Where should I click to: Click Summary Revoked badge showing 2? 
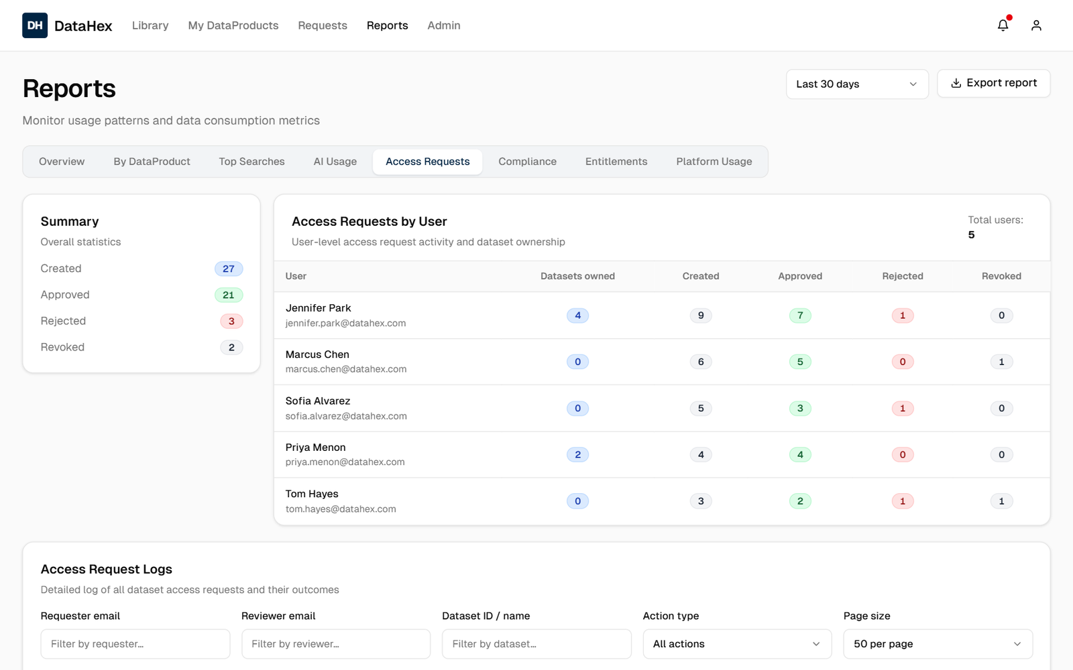coord(231,347)
